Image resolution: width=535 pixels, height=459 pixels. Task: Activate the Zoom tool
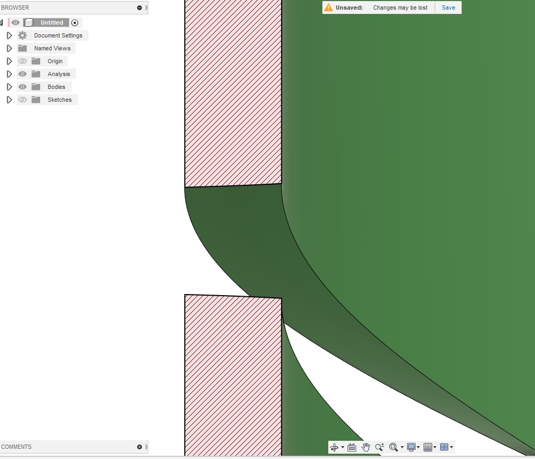pos(380,447)
